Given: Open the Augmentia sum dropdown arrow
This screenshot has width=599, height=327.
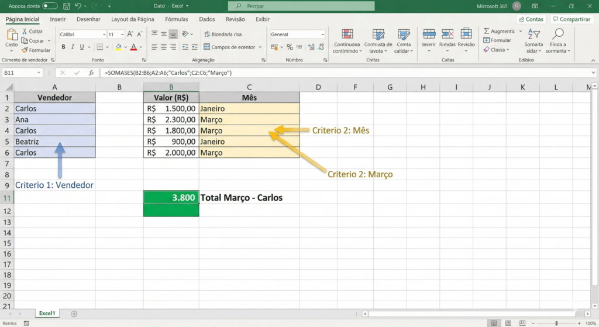Looking at the screenshot, I should [520, 32].
